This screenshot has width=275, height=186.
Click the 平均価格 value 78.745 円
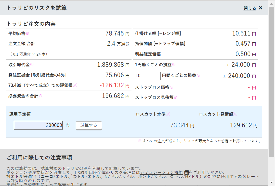[x=117, y=33]
